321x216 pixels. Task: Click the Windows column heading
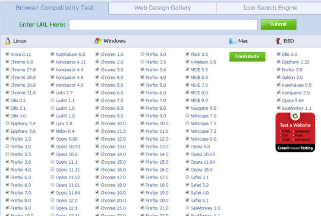pyautogui.click(x=115, y=41)
